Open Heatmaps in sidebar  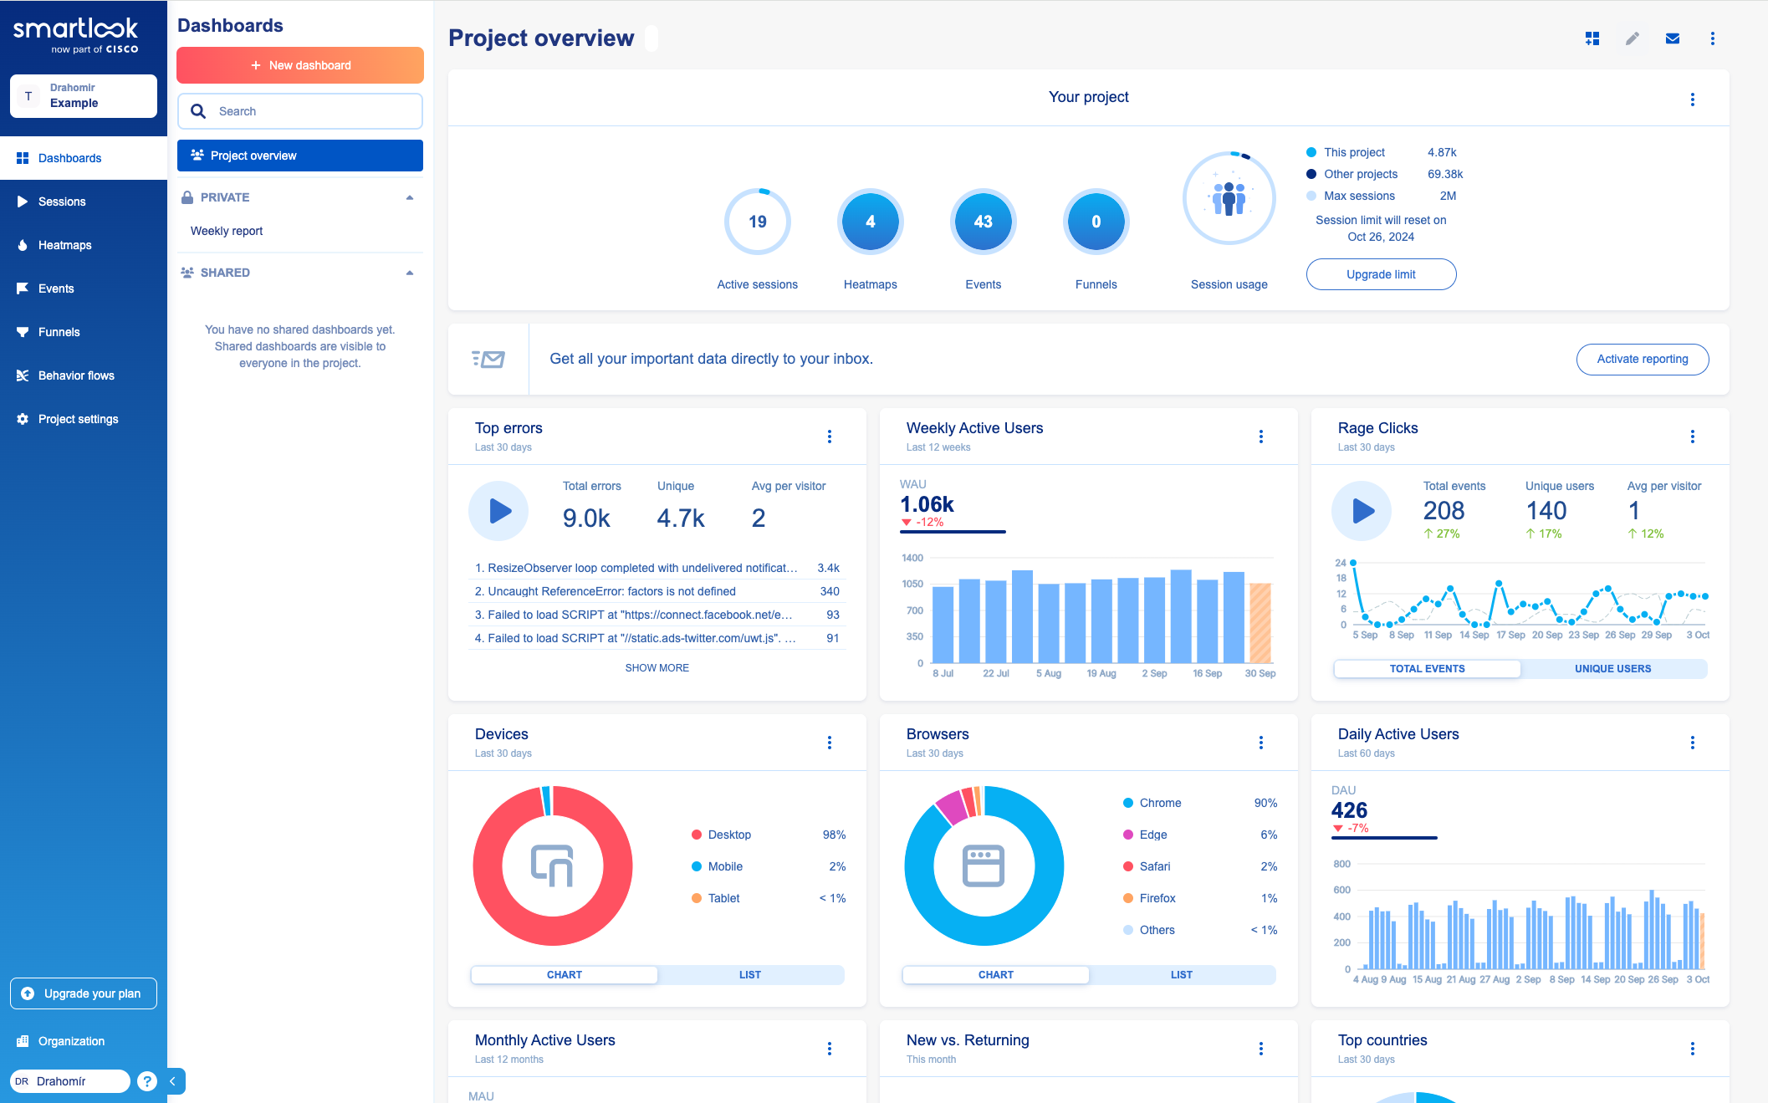point(84,245)
